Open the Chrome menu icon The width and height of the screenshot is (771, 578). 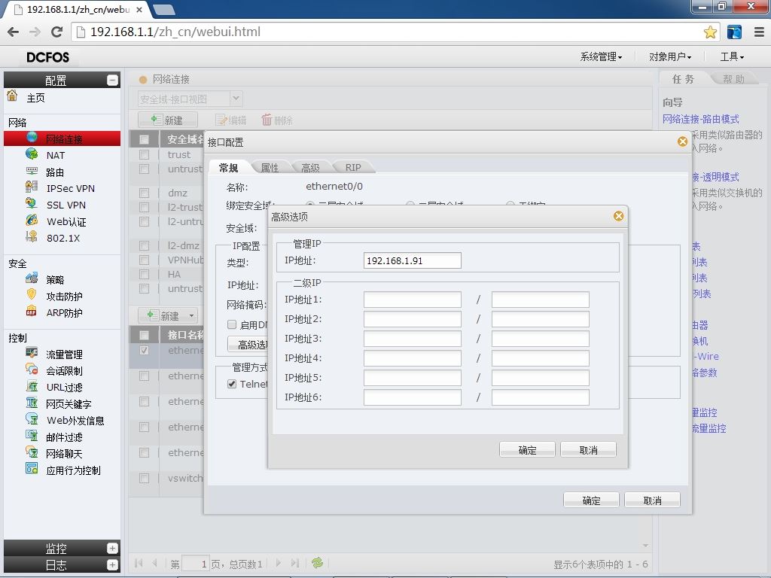click(759, 32)
